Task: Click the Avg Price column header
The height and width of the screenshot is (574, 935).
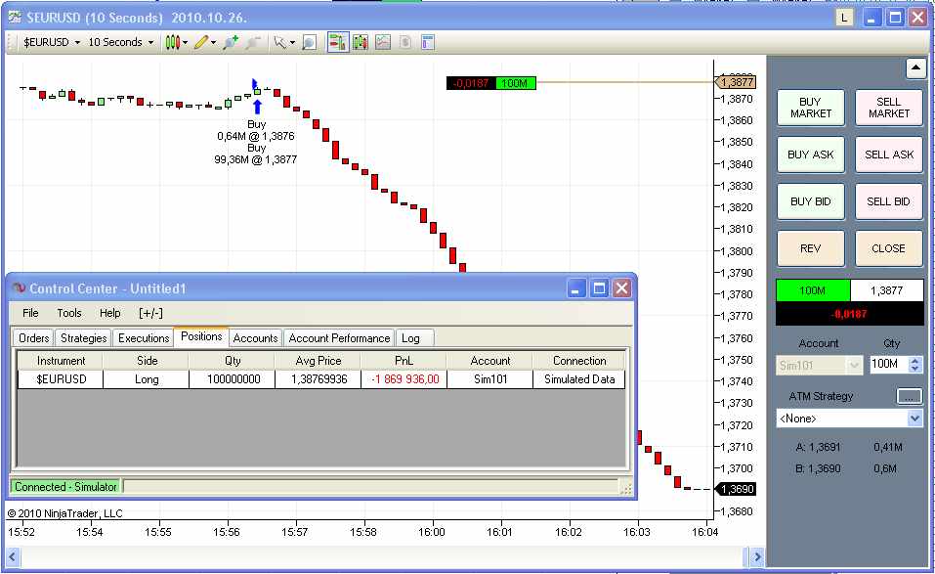Action: coord(319,361)
